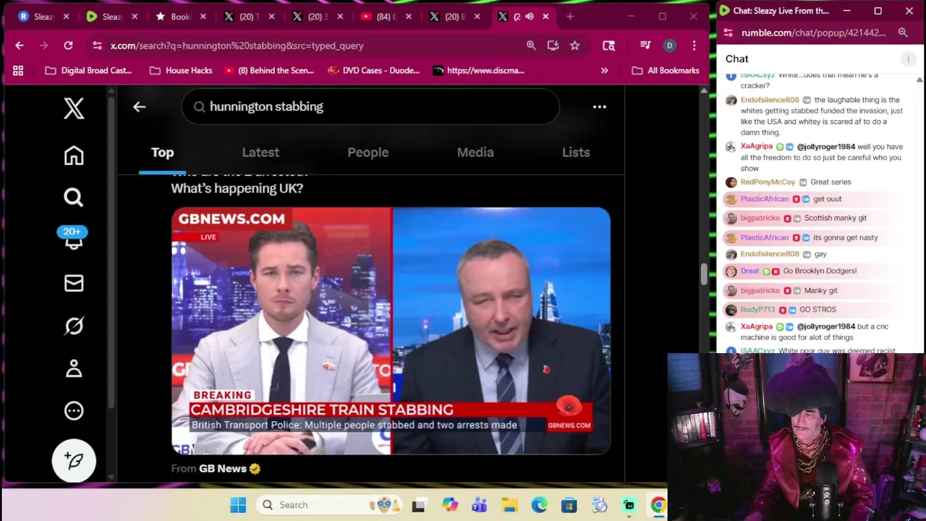Click the zoom icon in Rumble chat address bar
Screen dimensions: 926x521
point(903,33)
